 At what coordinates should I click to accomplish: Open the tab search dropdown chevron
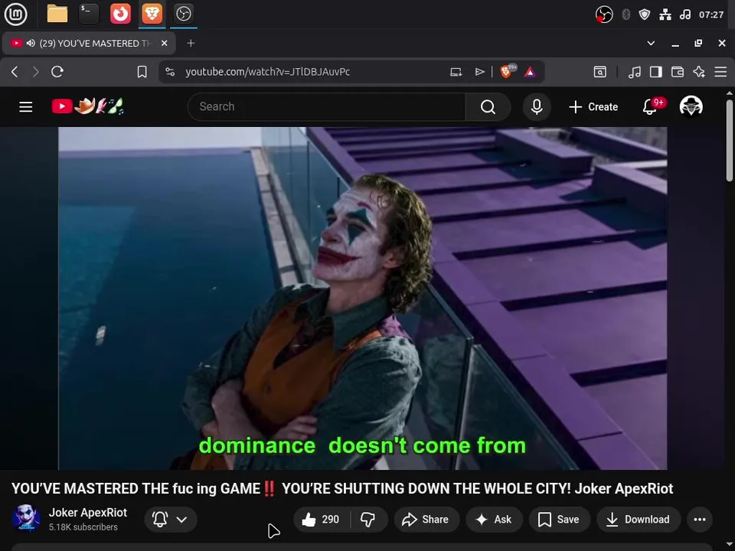click(651, 43)
